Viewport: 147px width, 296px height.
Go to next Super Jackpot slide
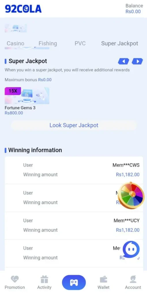(137, 61)
